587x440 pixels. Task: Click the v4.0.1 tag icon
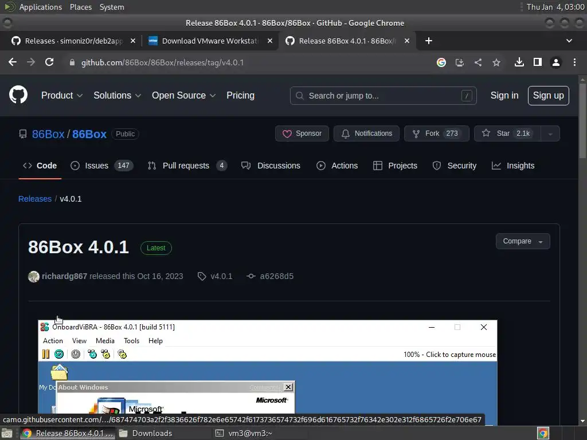point(202,277)
